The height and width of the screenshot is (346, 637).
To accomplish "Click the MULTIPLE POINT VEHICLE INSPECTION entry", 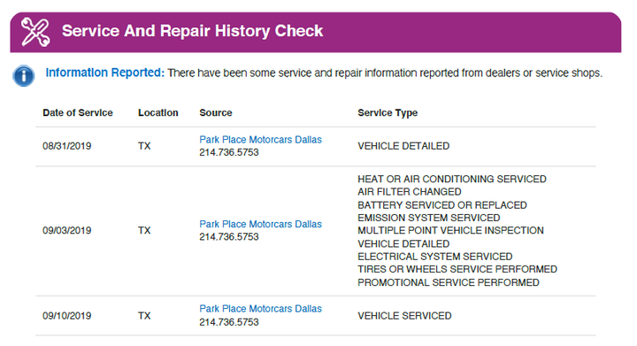I will click(x=450, y=231).
